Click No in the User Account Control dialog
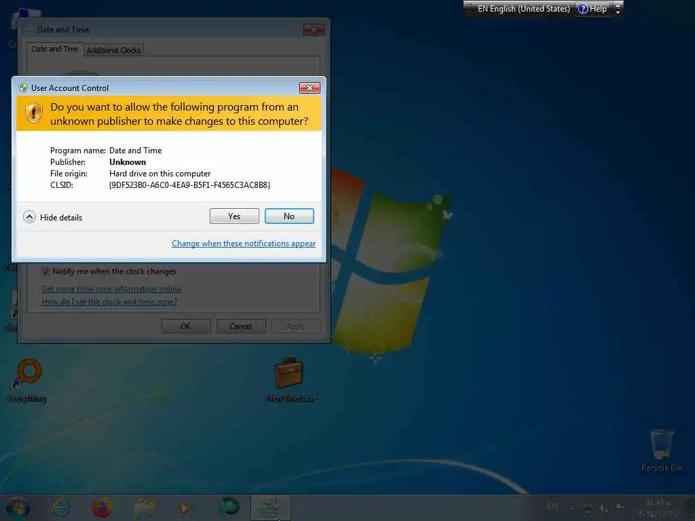 coord(289,216)
